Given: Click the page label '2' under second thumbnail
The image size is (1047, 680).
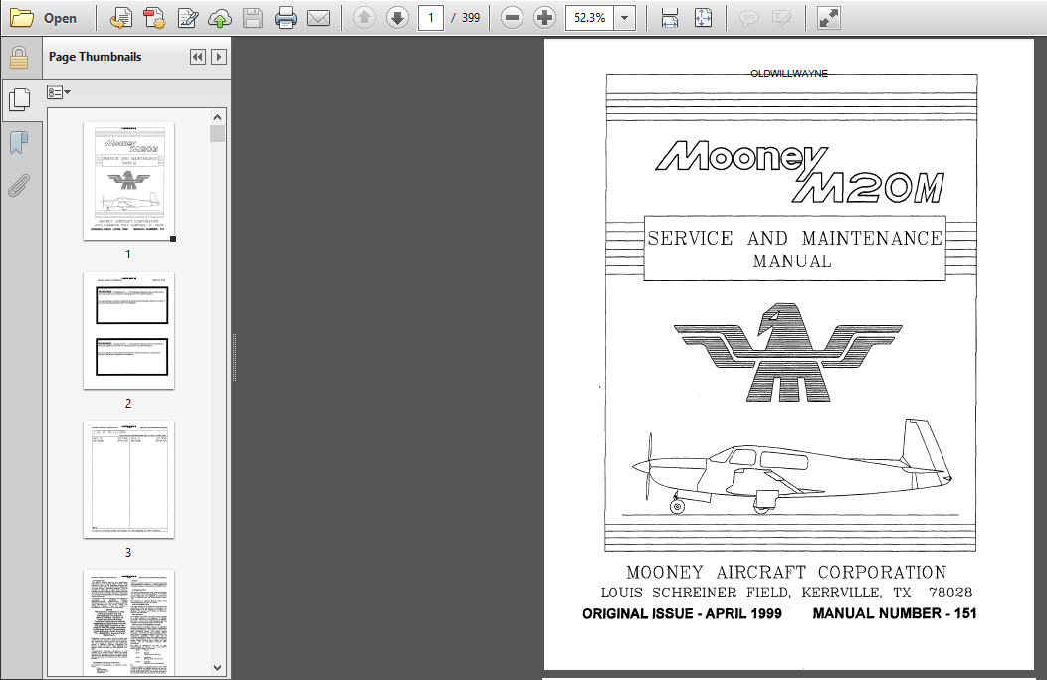Looking at the screenshot, I should click(128, 403).
